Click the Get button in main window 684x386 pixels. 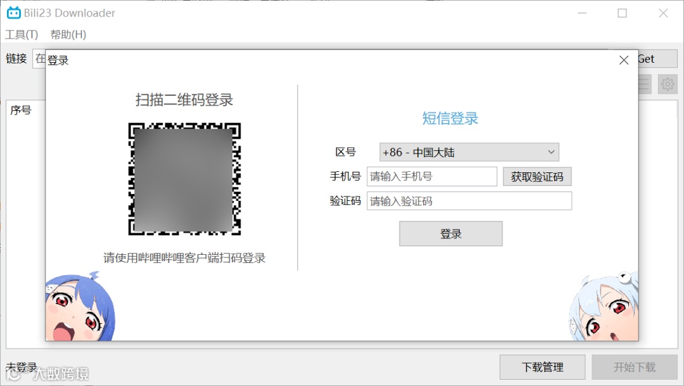click(658, 58)
